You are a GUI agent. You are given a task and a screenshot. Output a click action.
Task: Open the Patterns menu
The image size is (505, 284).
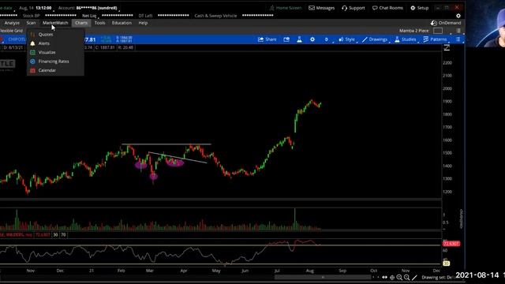pos(435,39)
